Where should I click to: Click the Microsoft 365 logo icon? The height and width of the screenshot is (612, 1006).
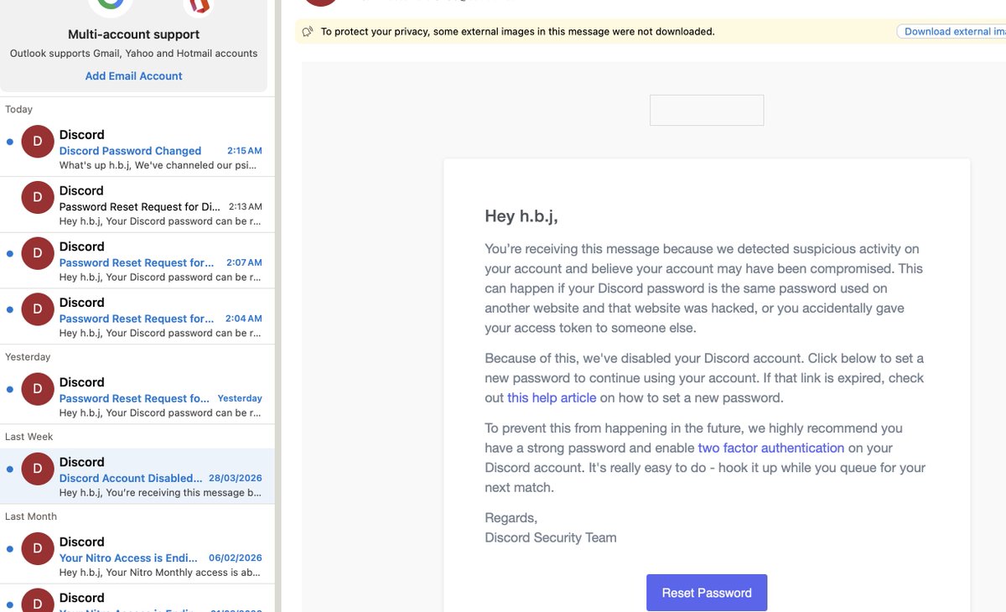[199, 5]
